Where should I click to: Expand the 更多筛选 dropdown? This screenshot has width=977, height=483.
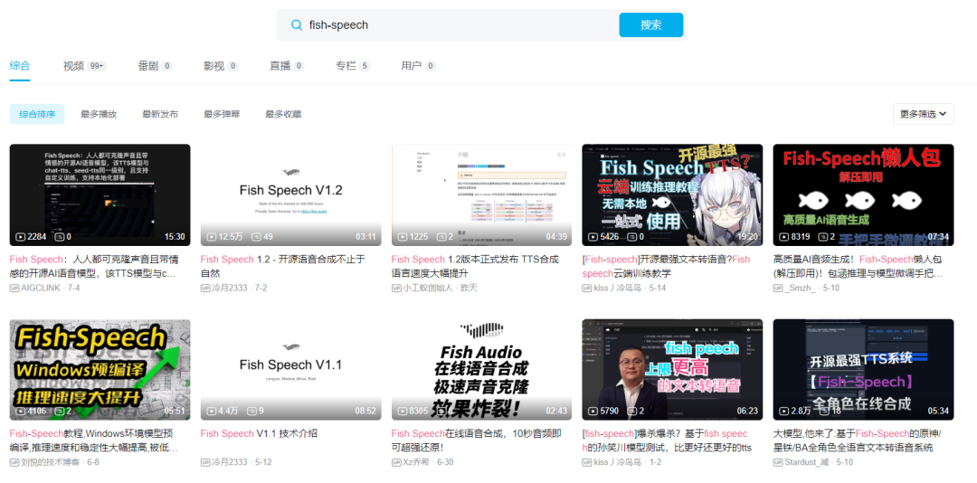(x=923, y=114)
